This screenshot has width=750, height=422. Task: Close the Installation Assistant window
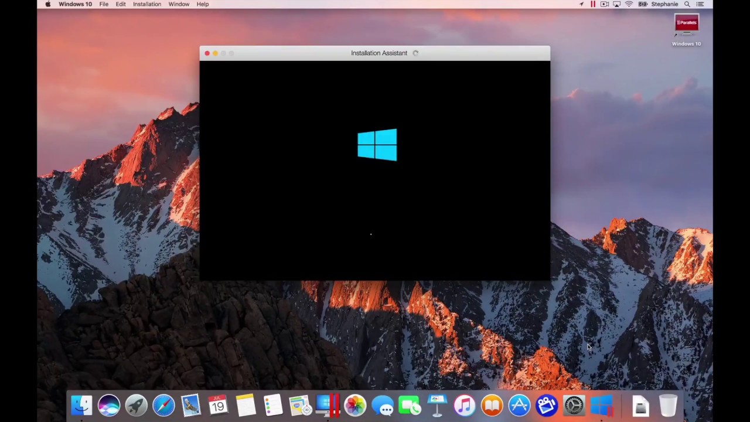[207, 53]
